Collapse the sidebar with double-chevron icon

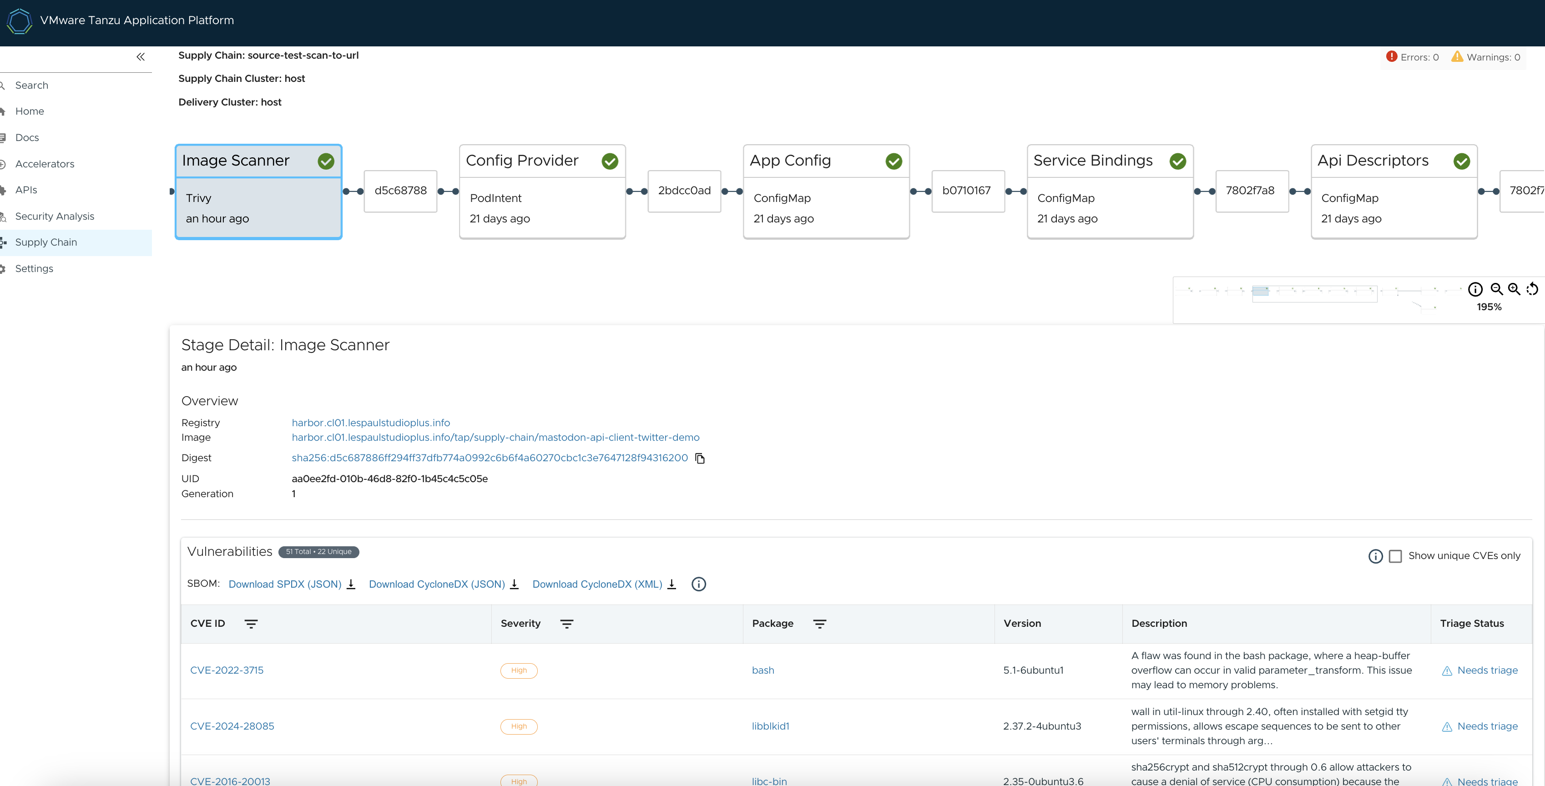pos(140,57)
